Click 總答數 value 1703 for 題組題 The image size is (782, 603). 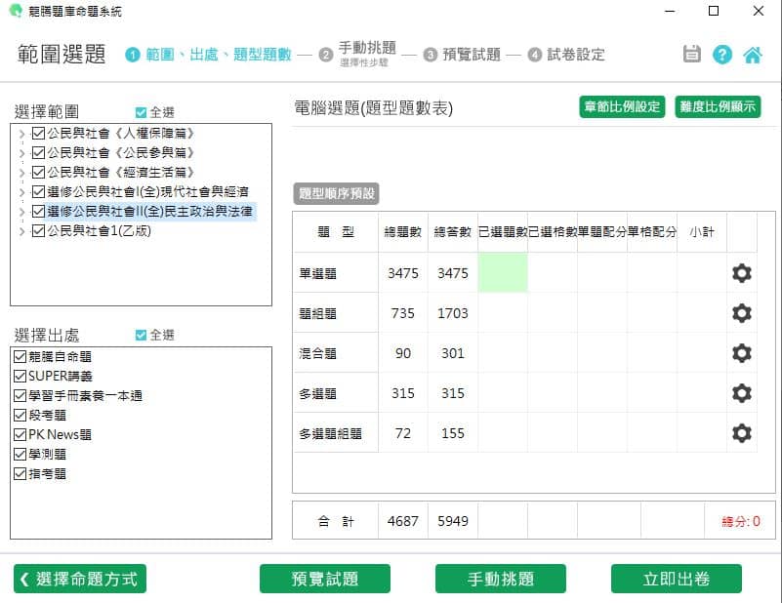(x=452, y=313)
